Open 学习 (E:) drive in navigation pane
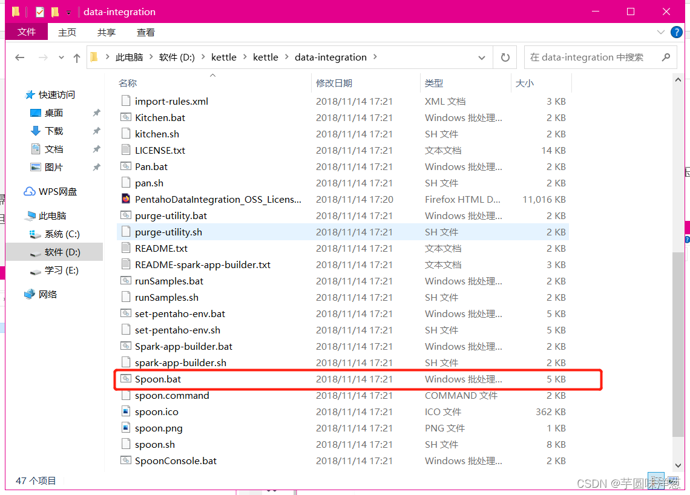This screenshot has width=690, height=495. (x=61, y=270)
